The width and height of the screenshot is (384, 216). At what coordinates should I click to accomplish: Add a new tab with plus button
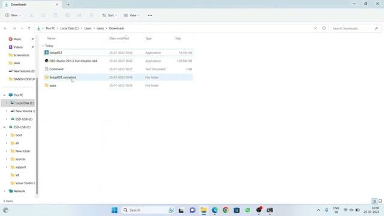point(68,4)
